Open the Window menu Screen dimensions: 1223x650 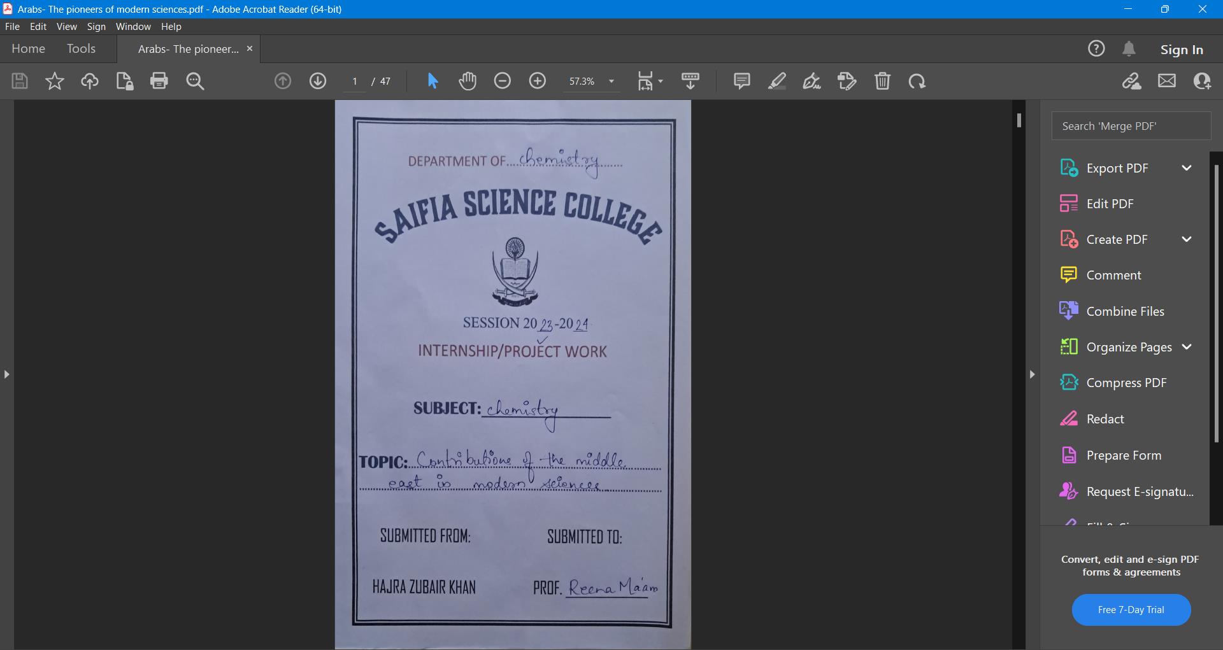click(x=133, y=27)
